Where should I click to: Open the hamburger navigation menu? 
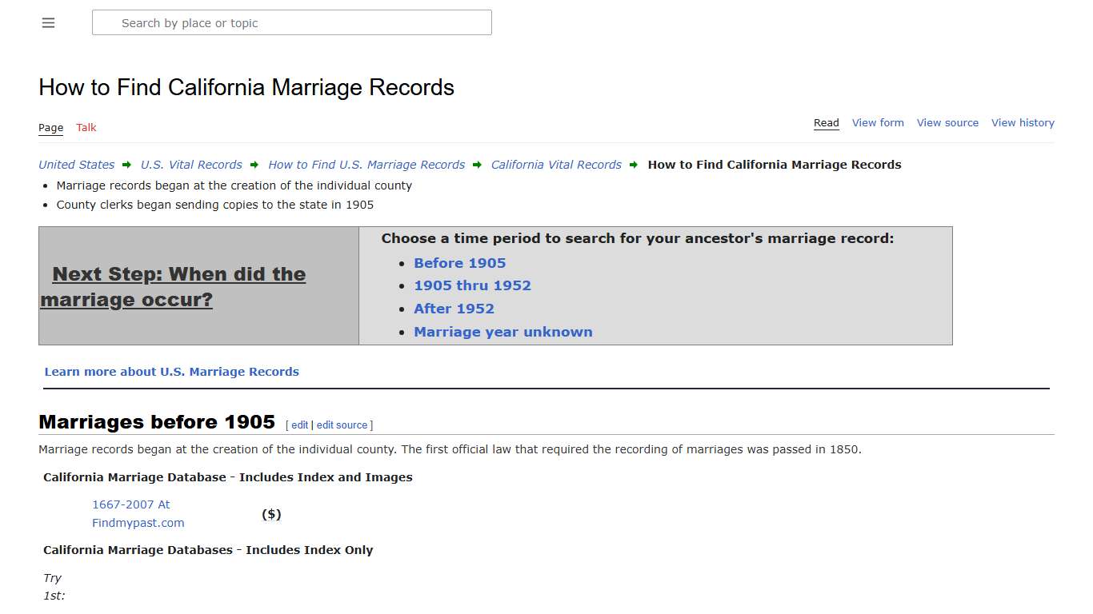(x=48, y=22)
